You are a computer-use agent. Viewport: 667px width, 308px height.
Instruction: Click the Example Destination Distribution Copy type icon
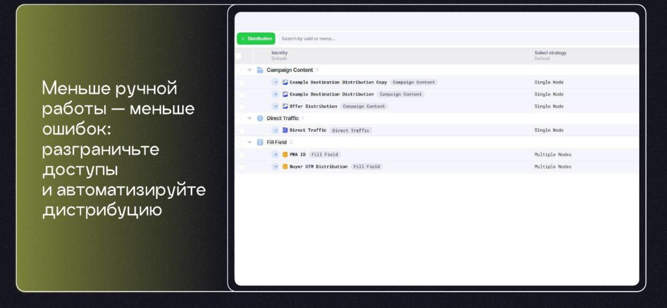click(285, 83)
